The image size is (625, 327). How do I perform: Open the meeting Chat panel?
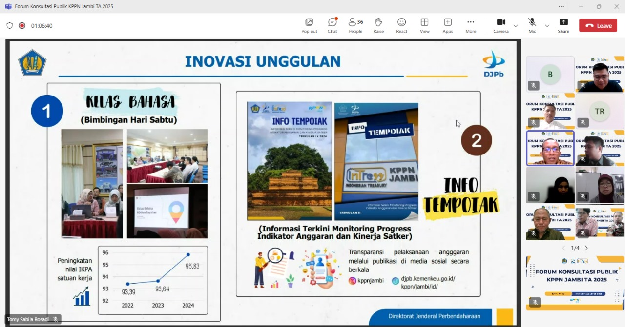[332, 25]
